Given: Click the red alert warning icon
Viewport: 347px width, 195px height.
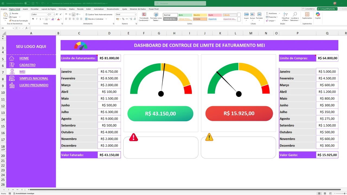Looking at the screenshot, I should pos(133,137).
